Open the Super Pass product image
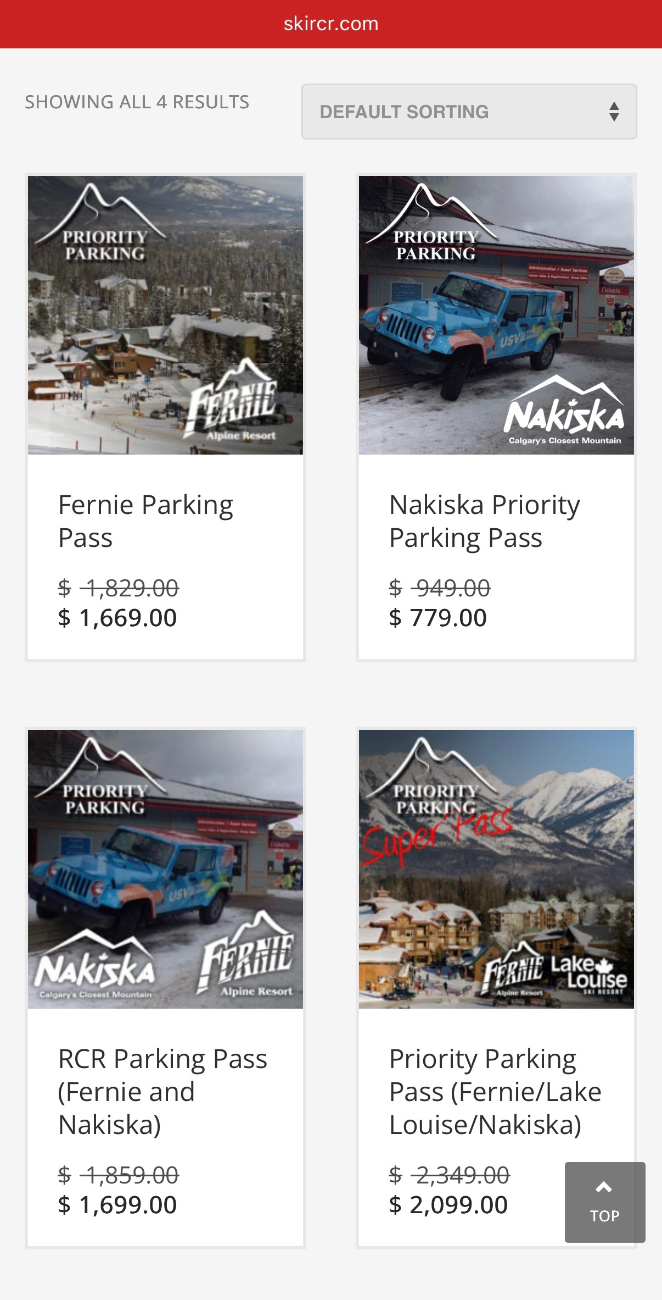The height and width of the screenshot is (1300, 662). click(496, 869)
